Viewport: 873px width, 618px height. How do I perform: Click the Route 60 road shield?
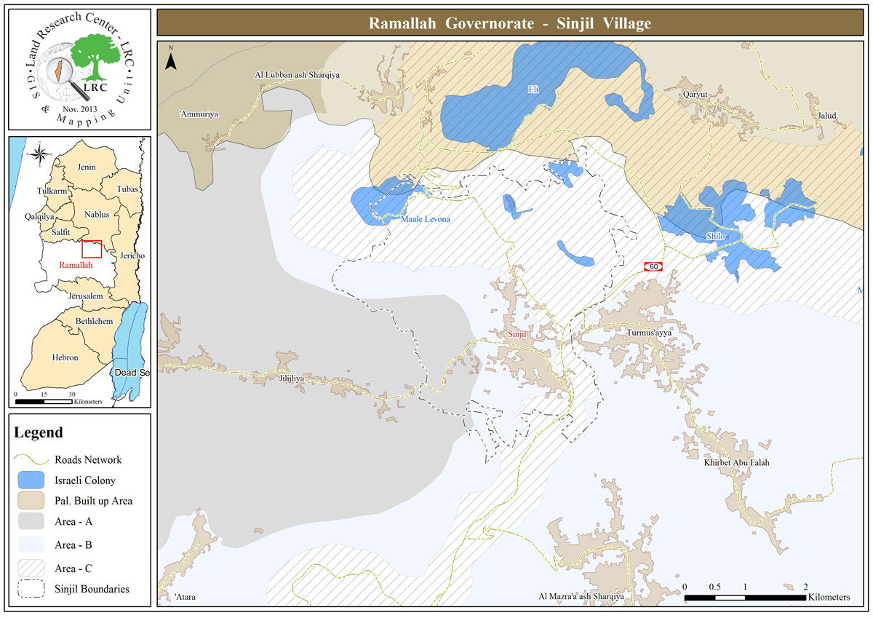tap(653, 267)
